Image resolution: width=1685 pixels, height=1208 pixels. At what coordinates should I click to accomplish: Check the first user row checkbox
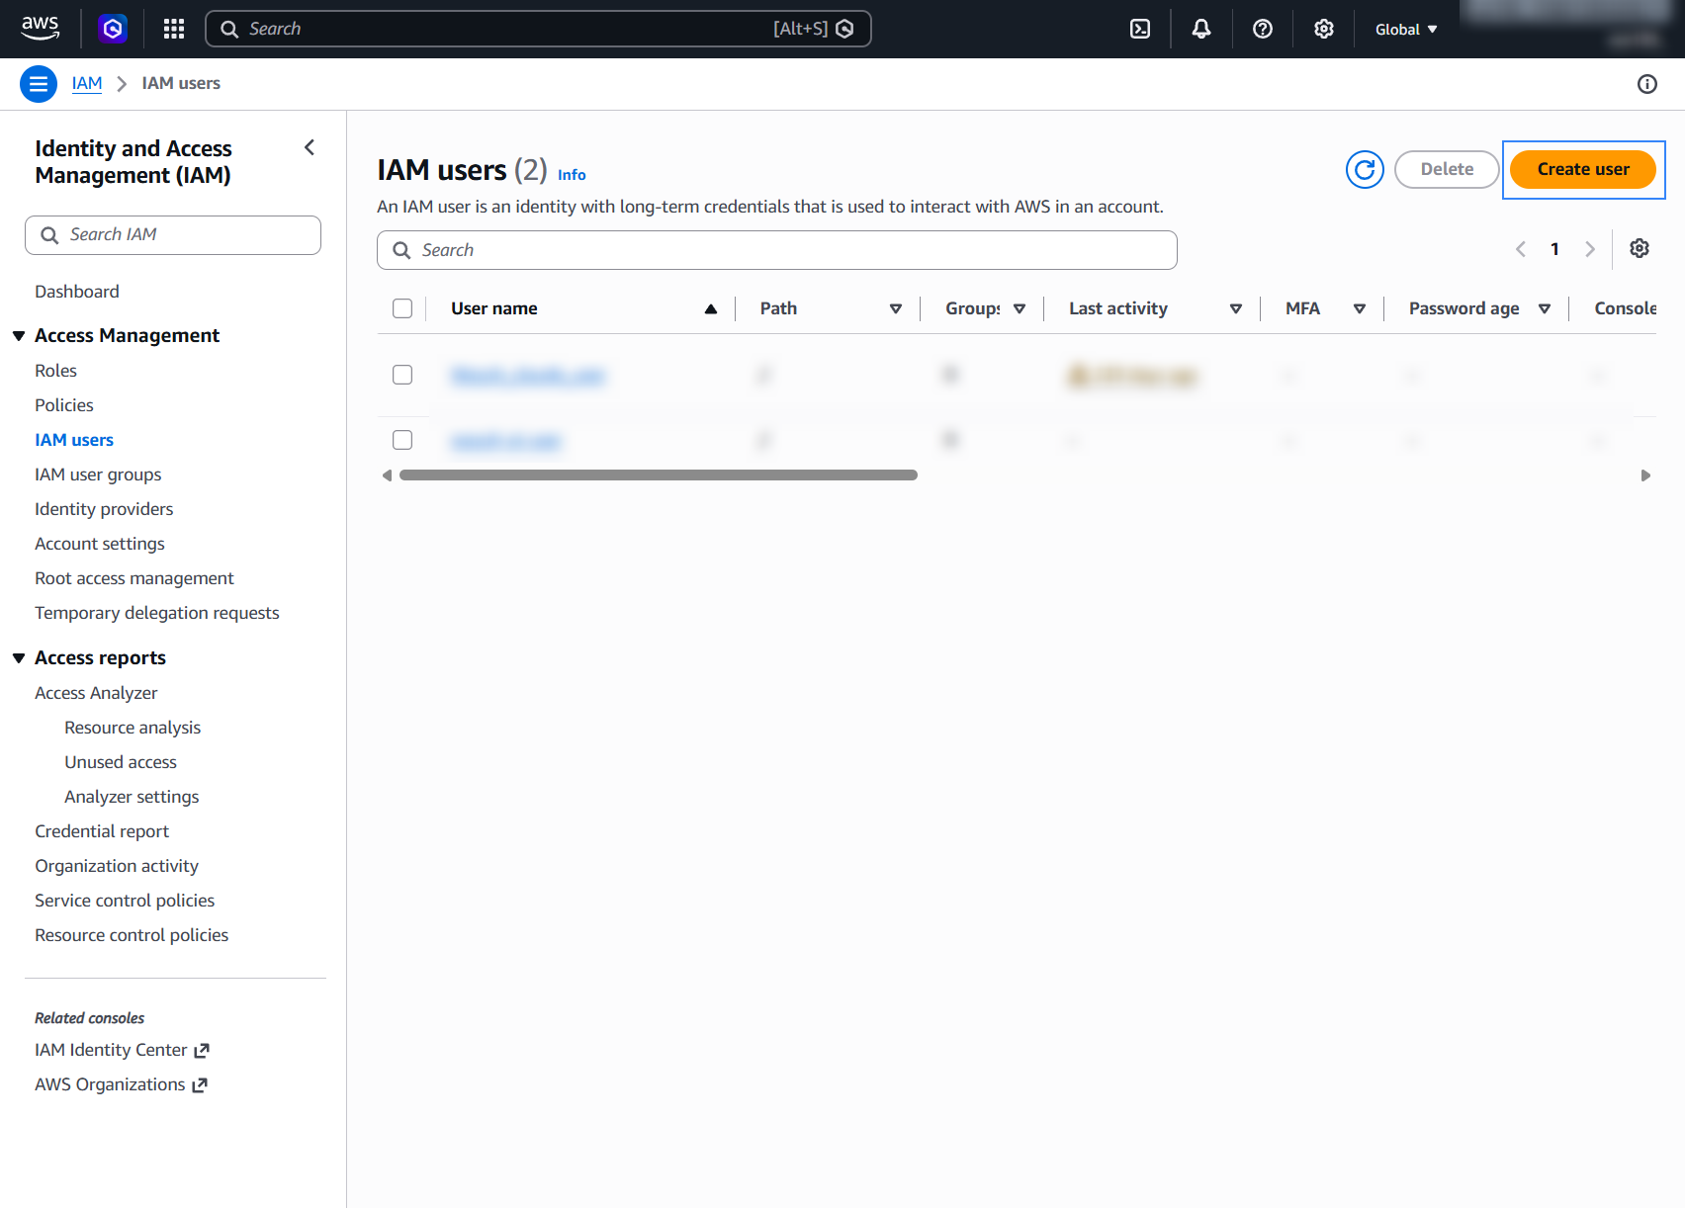coord(402,375)
